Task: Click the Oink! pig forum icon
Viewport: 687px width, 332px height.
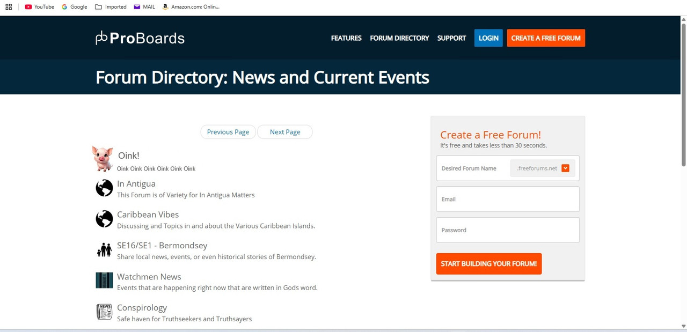Action: (x=103, y=159)
